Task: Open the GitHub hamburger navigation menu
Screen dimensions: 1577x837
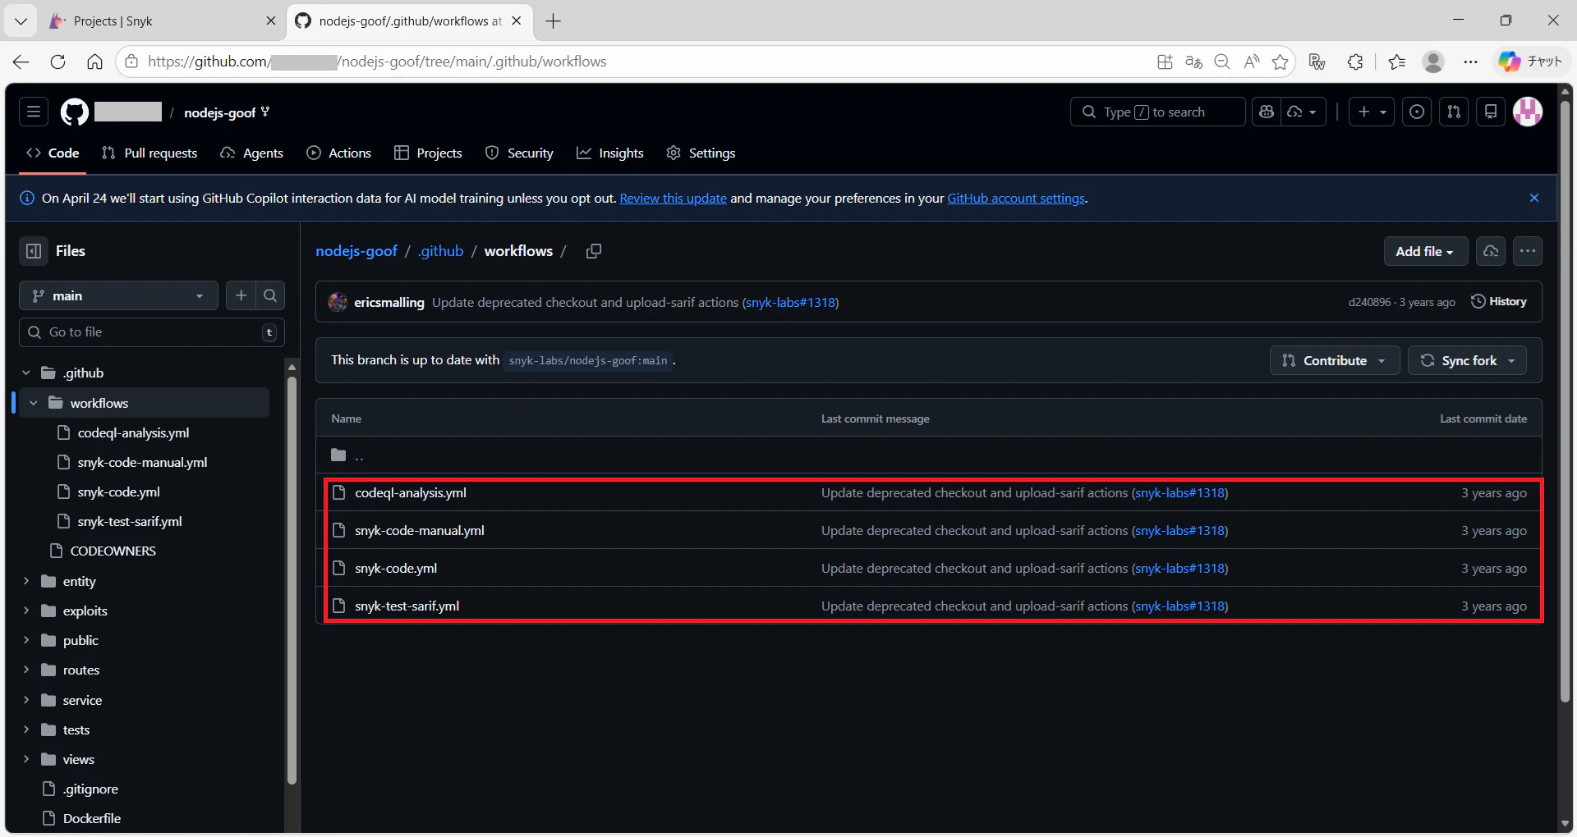Action: [34, 112]
